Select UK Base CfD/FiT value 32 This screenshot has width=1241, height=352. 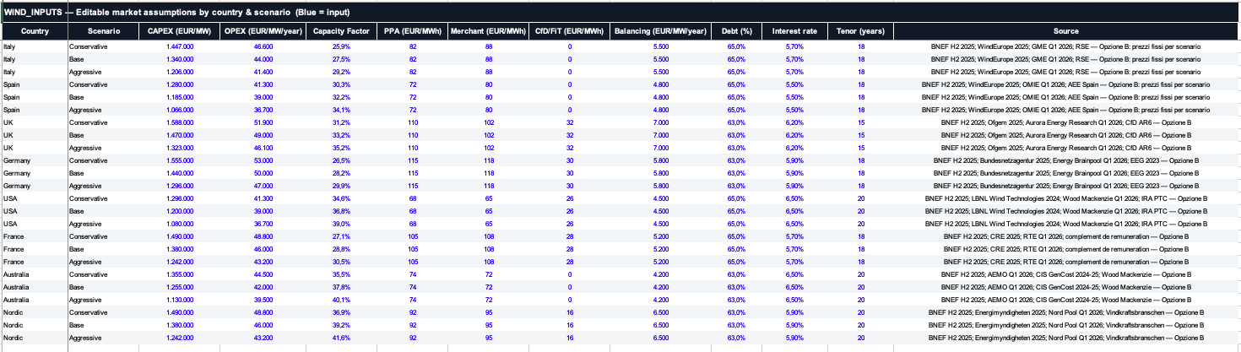[569, 135]
